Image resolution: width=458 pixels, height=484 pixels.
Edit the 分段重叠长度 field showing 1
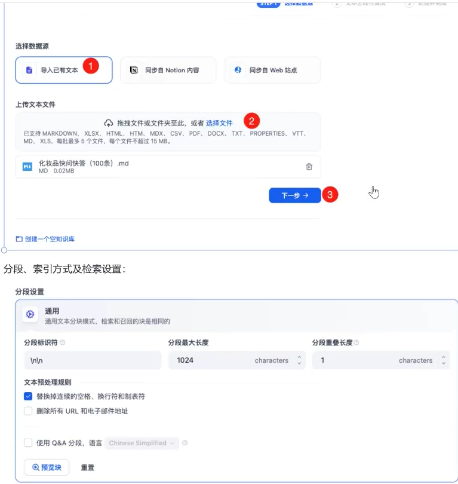[381, 360]
